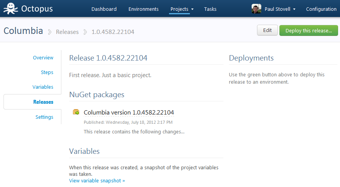Click the View variable snapshot link
Viewport: 340px width, 187px height.
97,180
